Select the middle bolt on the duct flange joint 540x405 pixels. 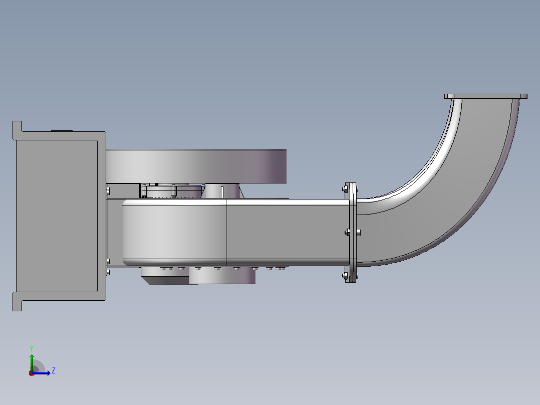coord(348,232)
